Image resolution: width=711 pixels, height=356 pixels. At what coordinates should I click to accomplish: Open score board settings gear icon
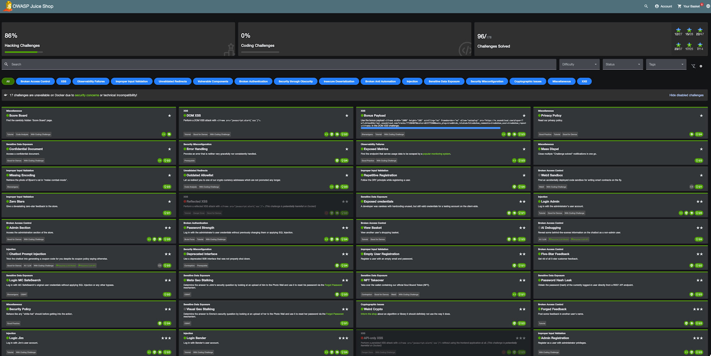click(x=701, y=66)
